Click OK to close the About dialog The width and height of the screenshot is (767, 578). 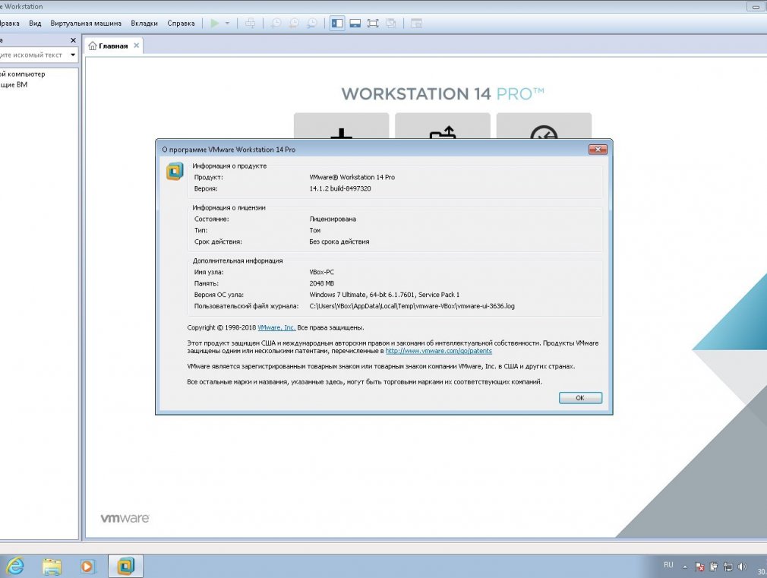[x=580, y=398]
